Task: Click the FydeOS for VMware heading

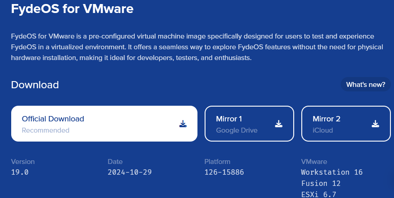Action: 73,9
